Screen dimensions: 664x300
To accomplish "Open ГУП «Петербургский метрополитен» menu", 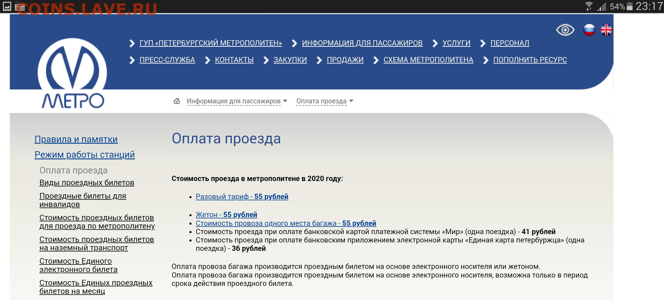I will pyautogui.click(x=211, y=43).
